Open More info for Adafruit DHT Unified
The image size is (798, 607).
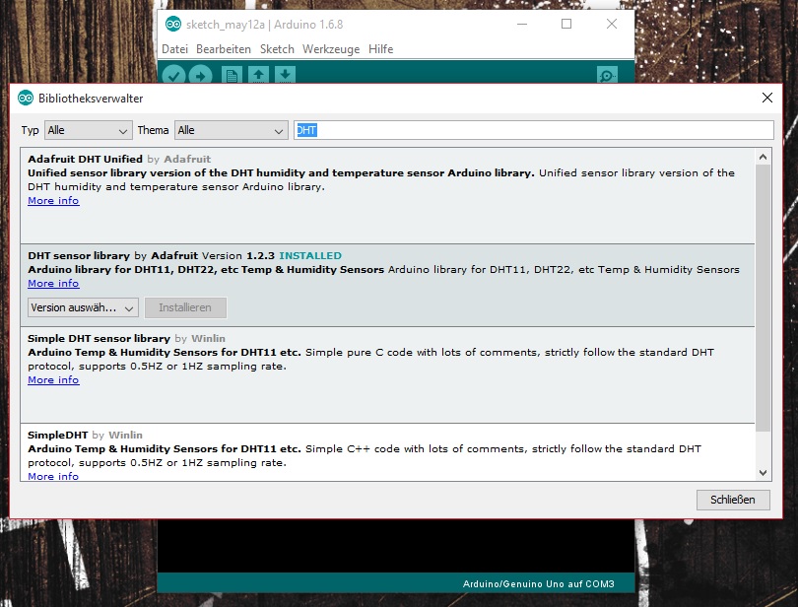coord(53,201)
